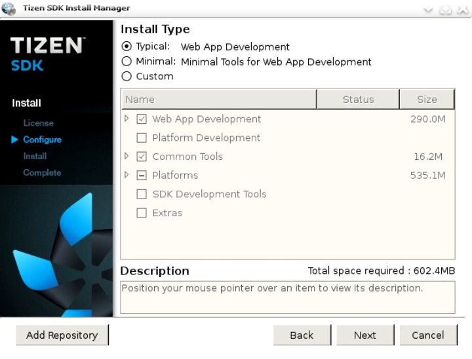
Task: Click the Total space required text
Action: click(x=382, y=271)
